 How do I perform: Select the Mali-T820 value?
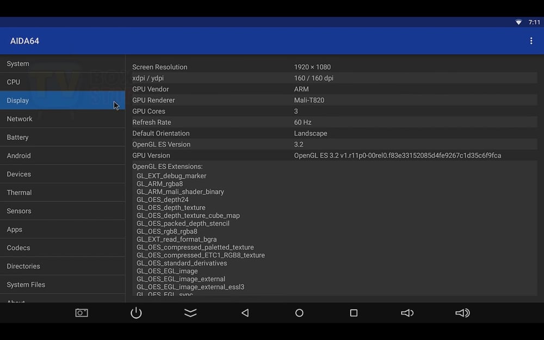pos(309,100)
